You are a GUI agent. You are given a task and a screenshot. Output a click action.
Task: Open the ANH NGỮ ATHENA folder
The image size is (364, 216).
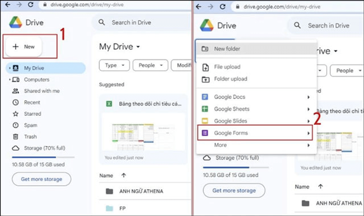(142, 191)
